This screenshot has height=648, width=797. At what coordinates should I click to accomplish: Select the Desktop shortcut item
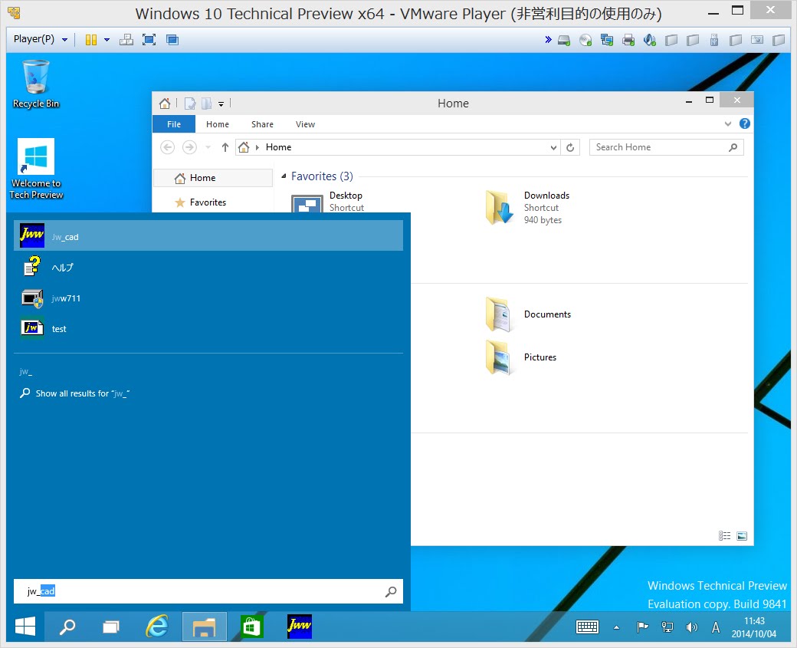(x=327, y=202)
